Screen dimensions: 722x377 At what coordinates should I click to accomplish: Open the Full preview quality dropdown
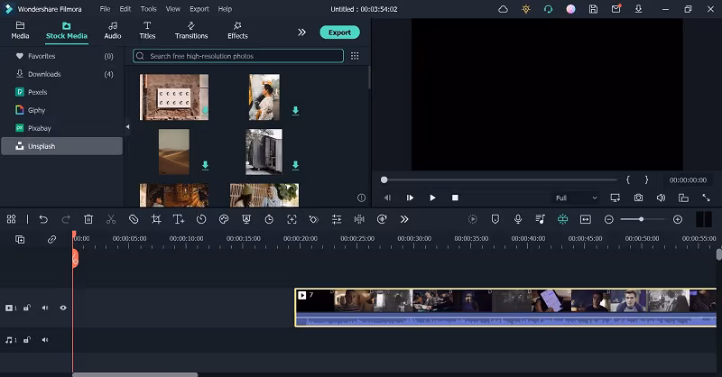tap(576, 198)
